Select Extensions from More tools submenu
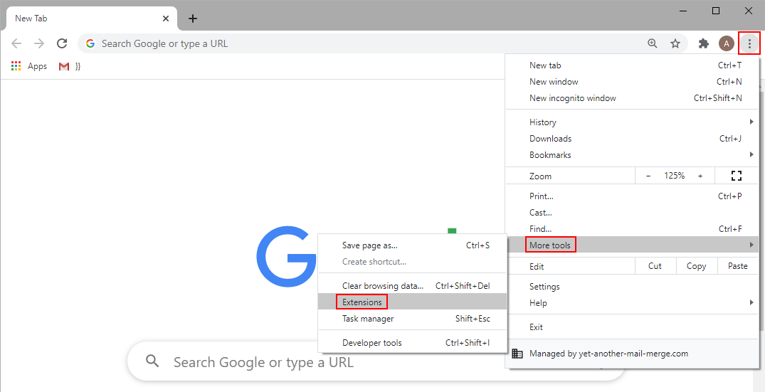765x392 pixels. [x=362, y=302]
